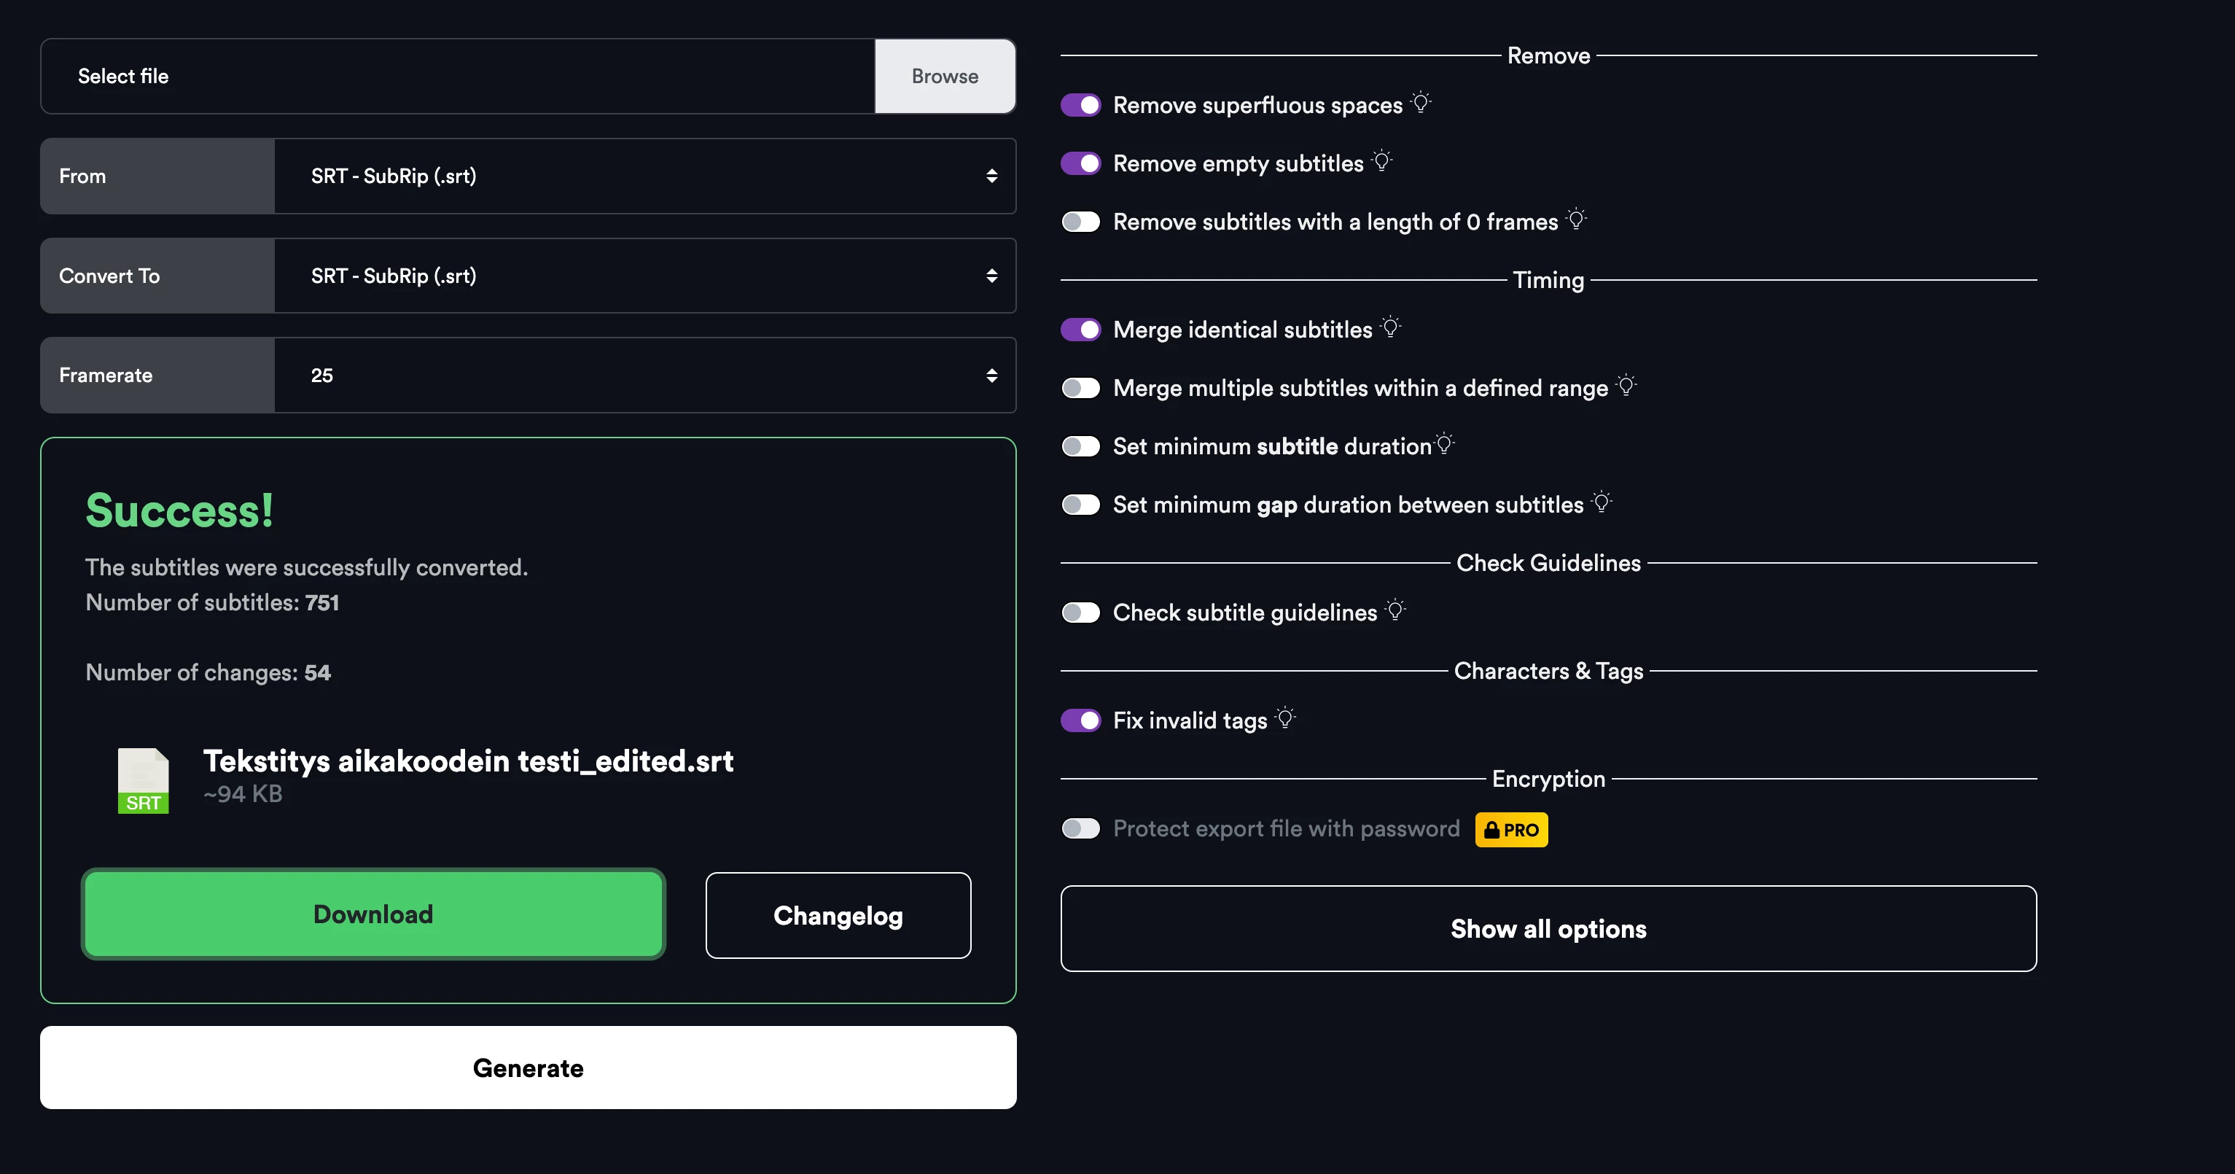Image resolution: width=2235 pixels, height=1174 pixels.
Task: Click the green Download button
Action: pyautogui.click(x=373, y=914)
